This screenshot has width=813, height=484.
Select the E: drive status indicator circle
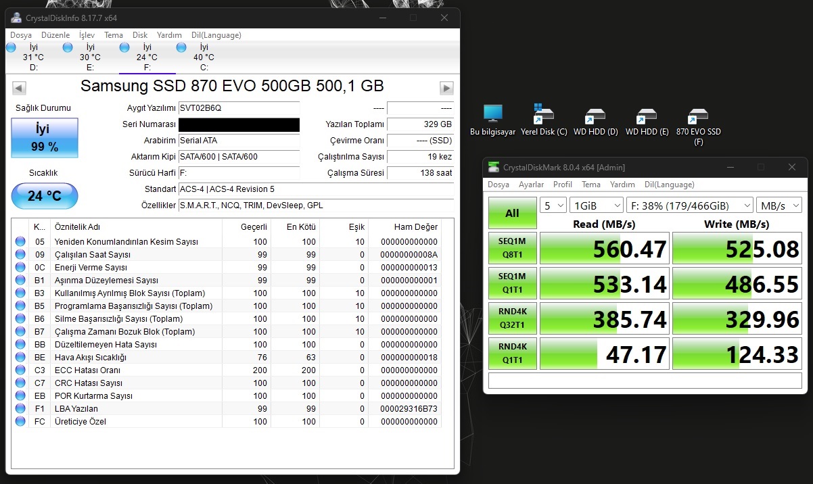point(67,47)
